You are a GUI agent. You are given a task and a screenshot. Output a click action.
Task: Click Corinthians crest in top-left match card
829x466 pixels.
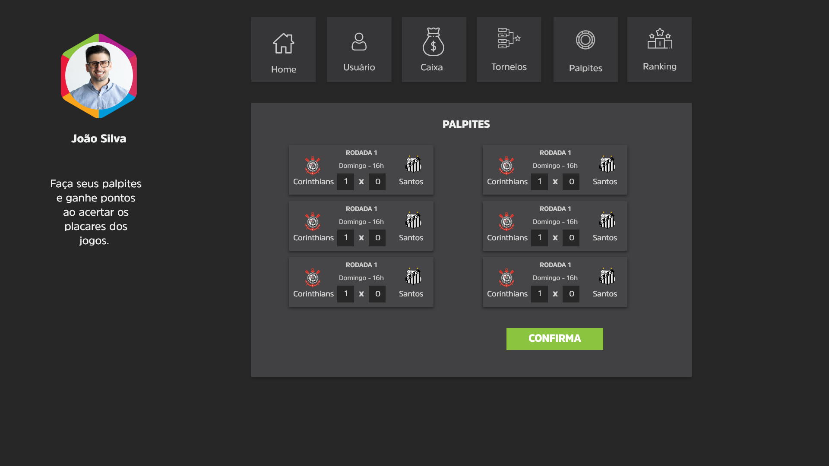point(313,165)
